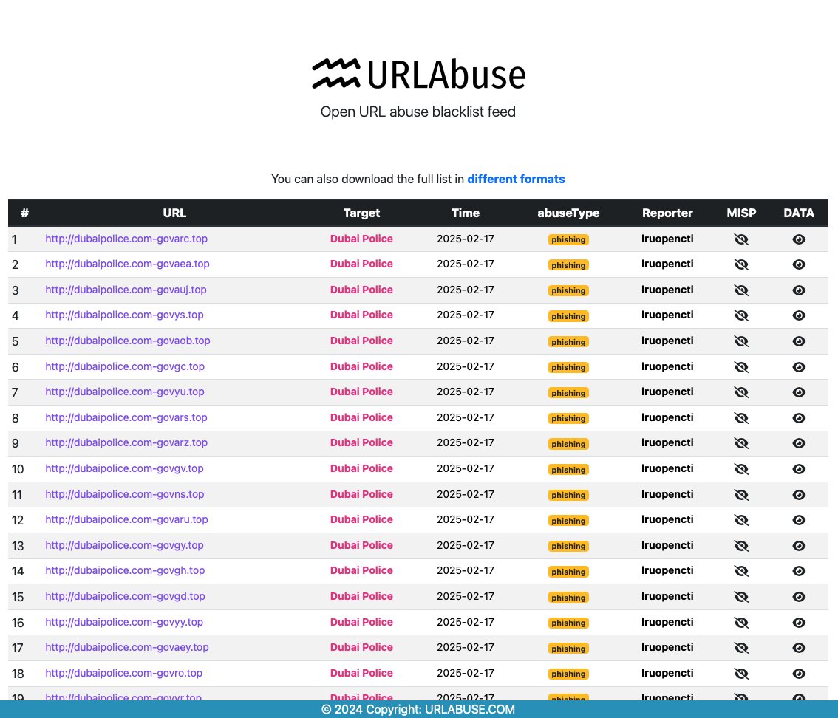This screenshot has width=838, height=718.
Task: Click the data eye in row 7
Action: click(x=798, y=392)
